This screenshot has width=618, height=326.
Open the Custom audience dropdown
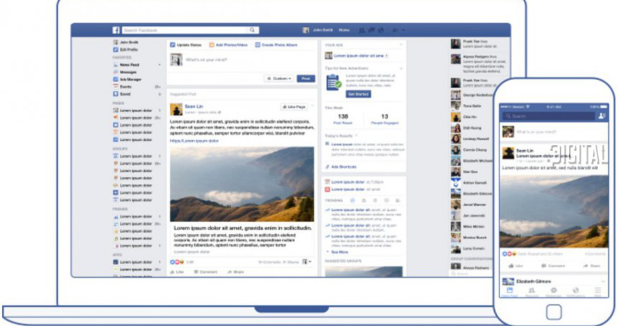279,79
